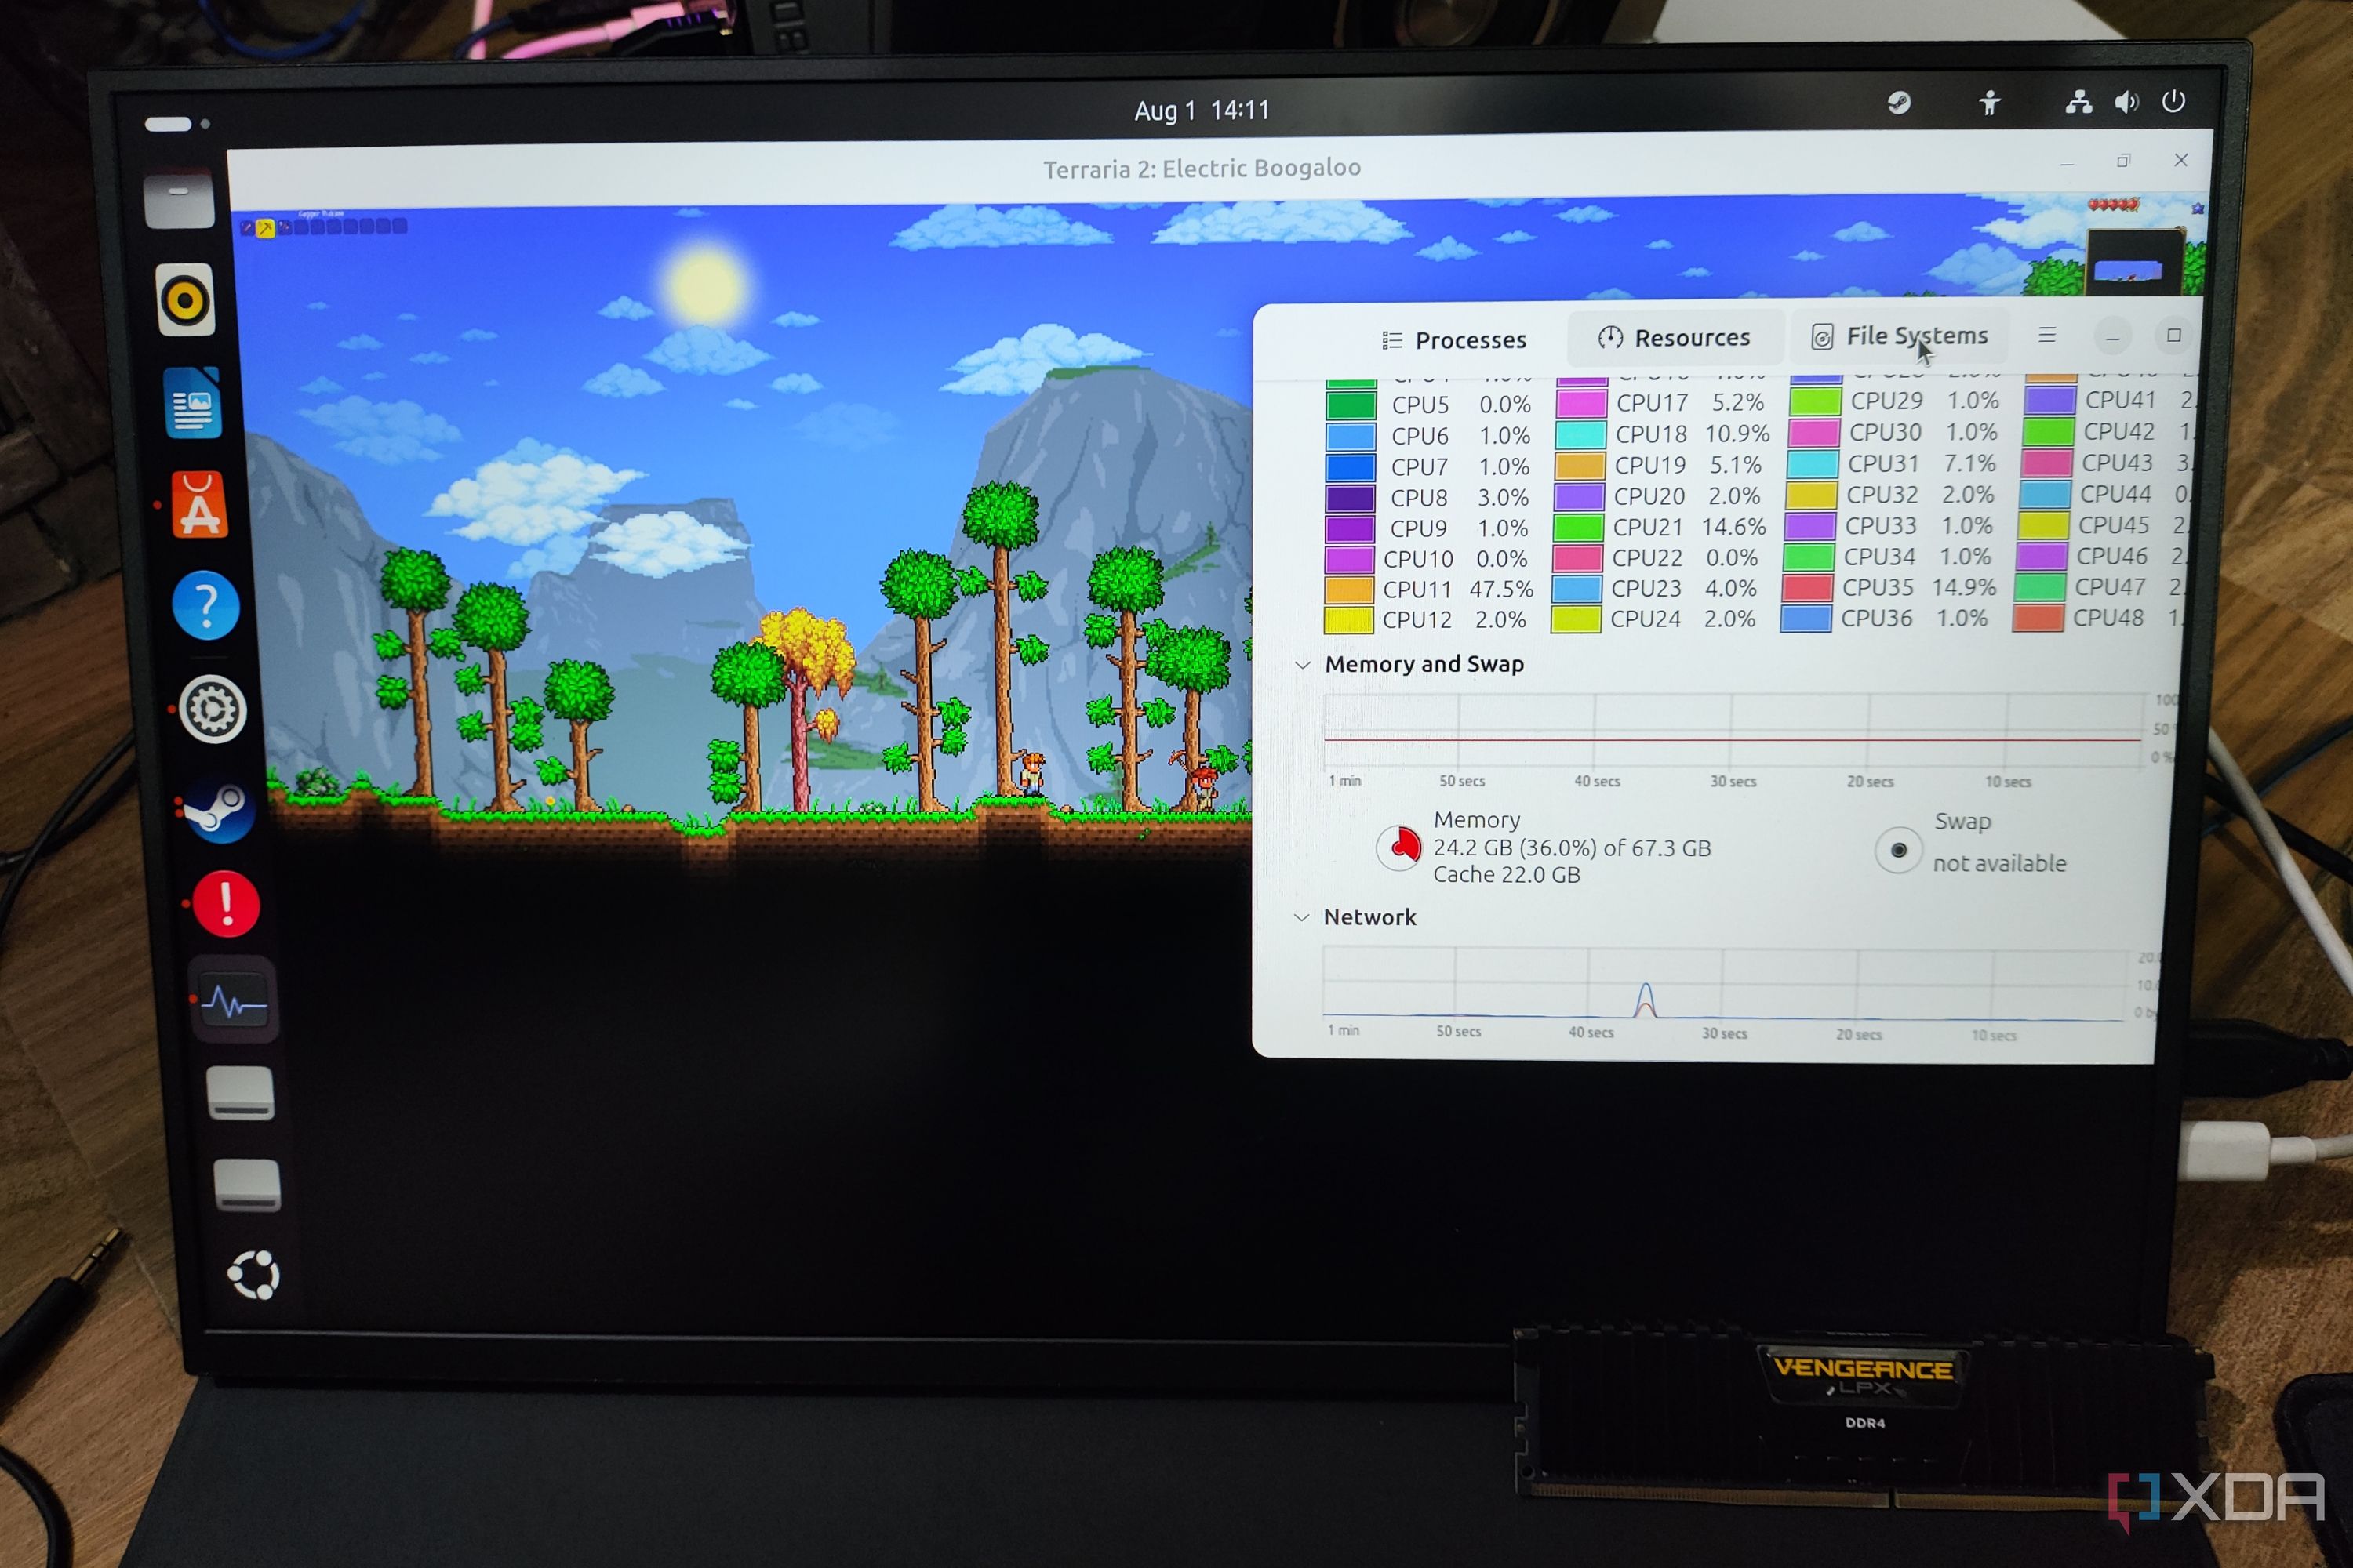This screenshot has height=1568, width=2353.
Task: Click the Swap color indicator icon
Action: 1898,850
